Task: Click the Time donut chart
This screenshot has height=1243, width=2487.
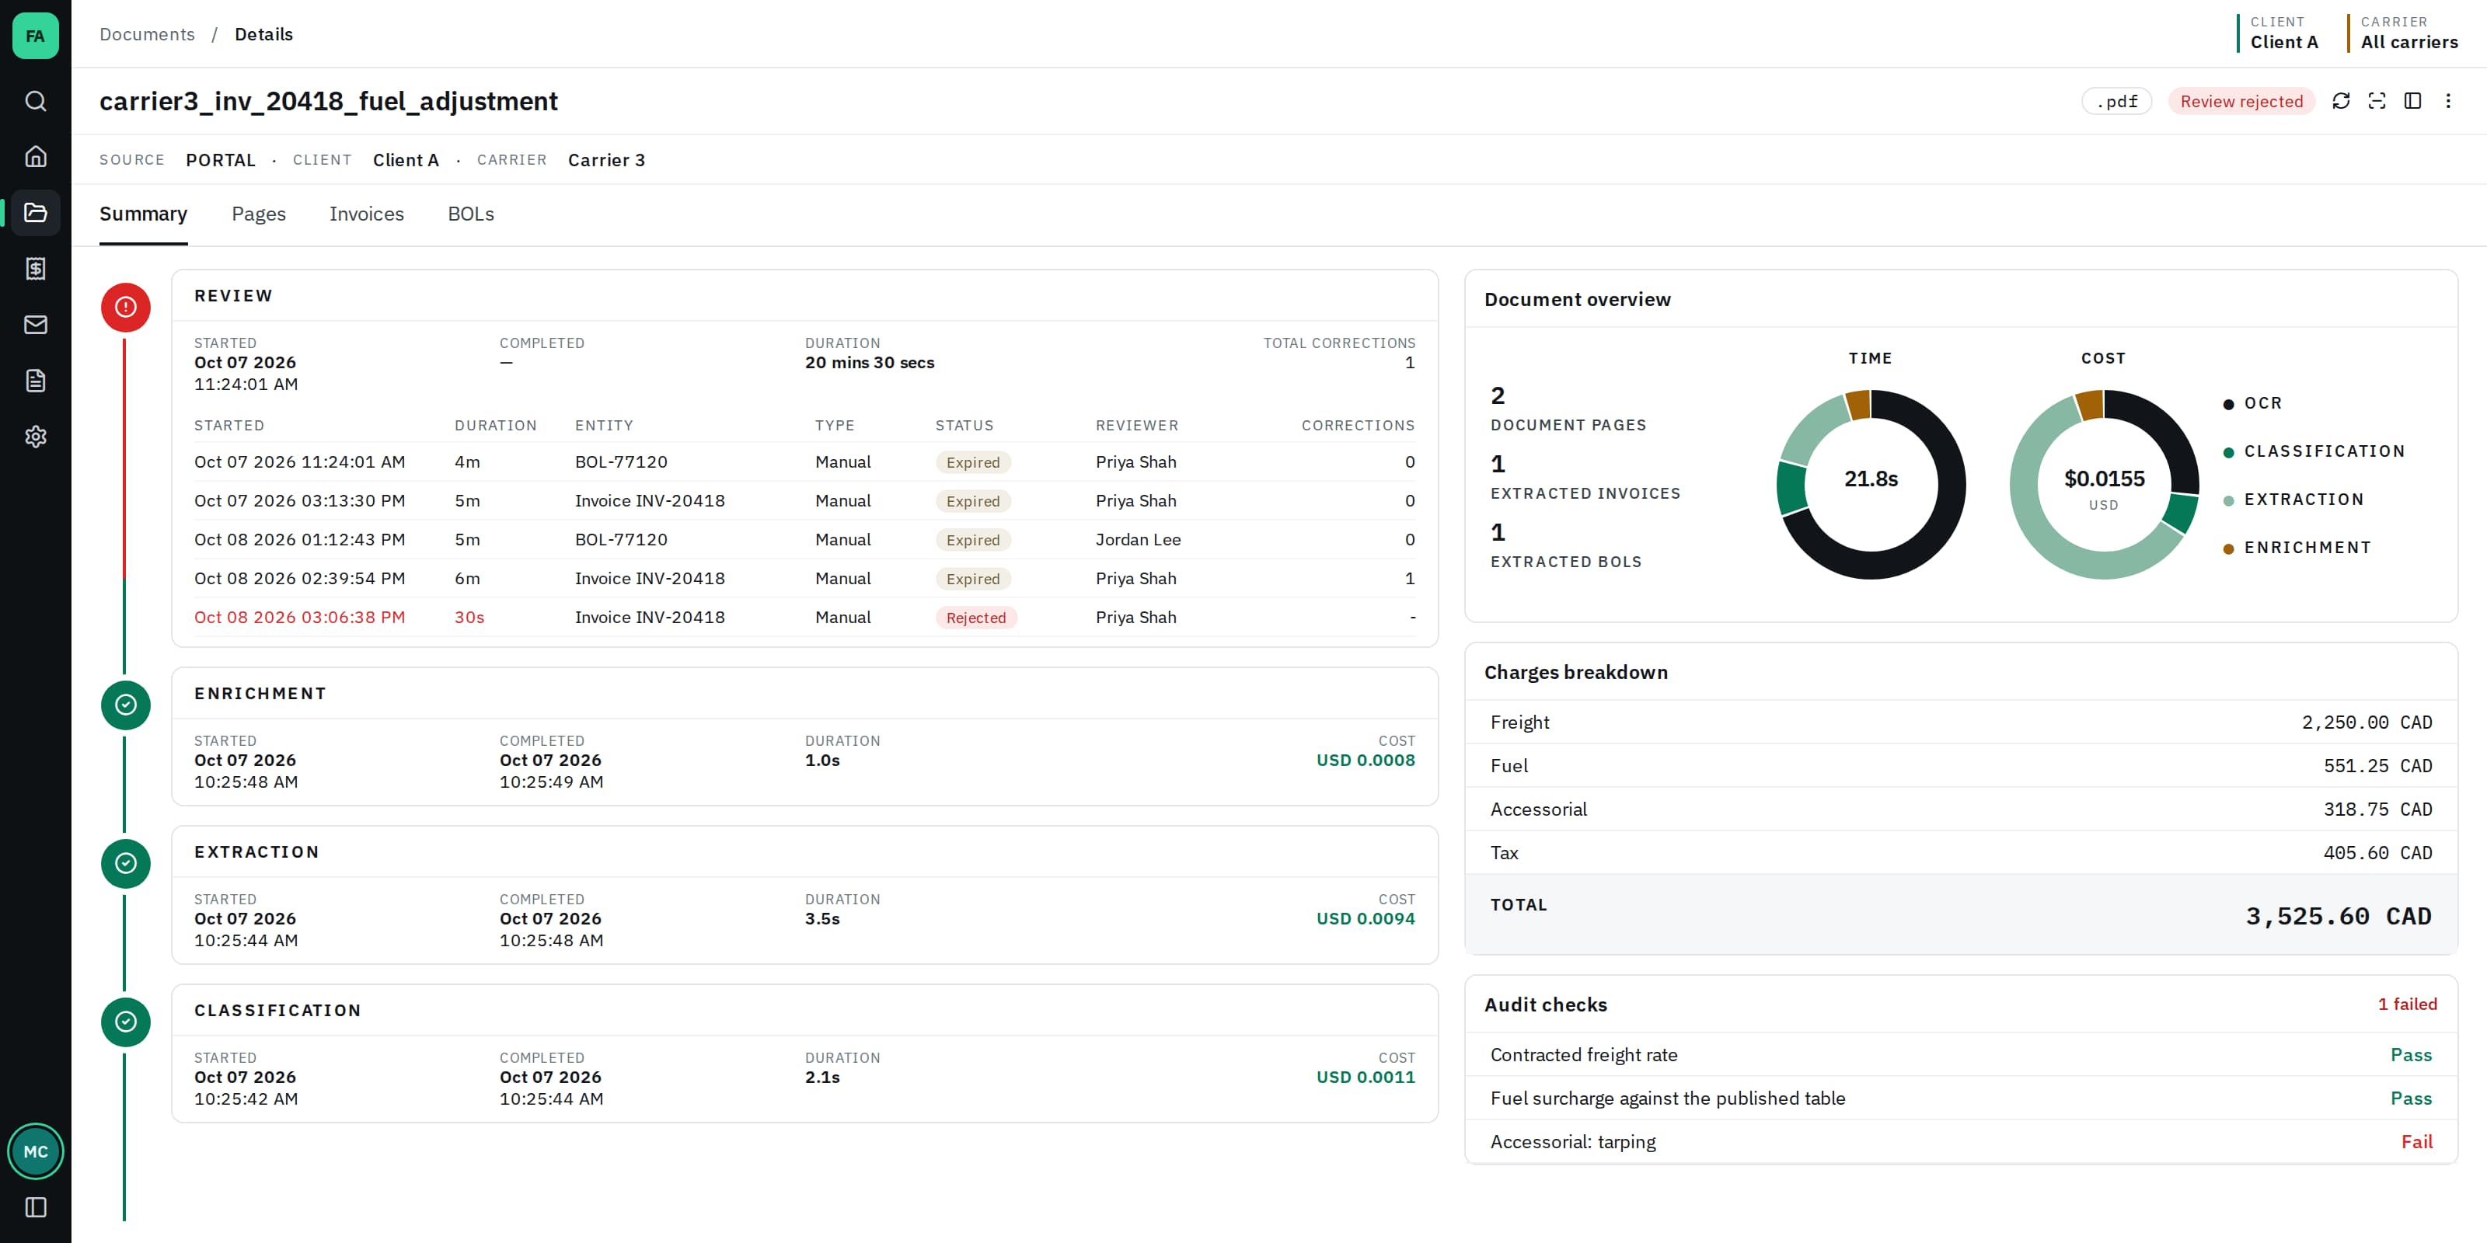Action: pos(1870,483)
